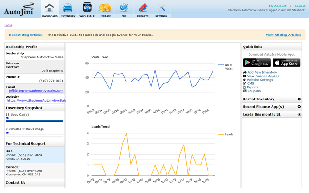
Task: Click Add New Inventory quick link
Action: [262, 72]
